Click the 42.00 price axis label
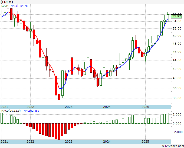This screenshot has height=148, width=184. [x=177, y=69]
